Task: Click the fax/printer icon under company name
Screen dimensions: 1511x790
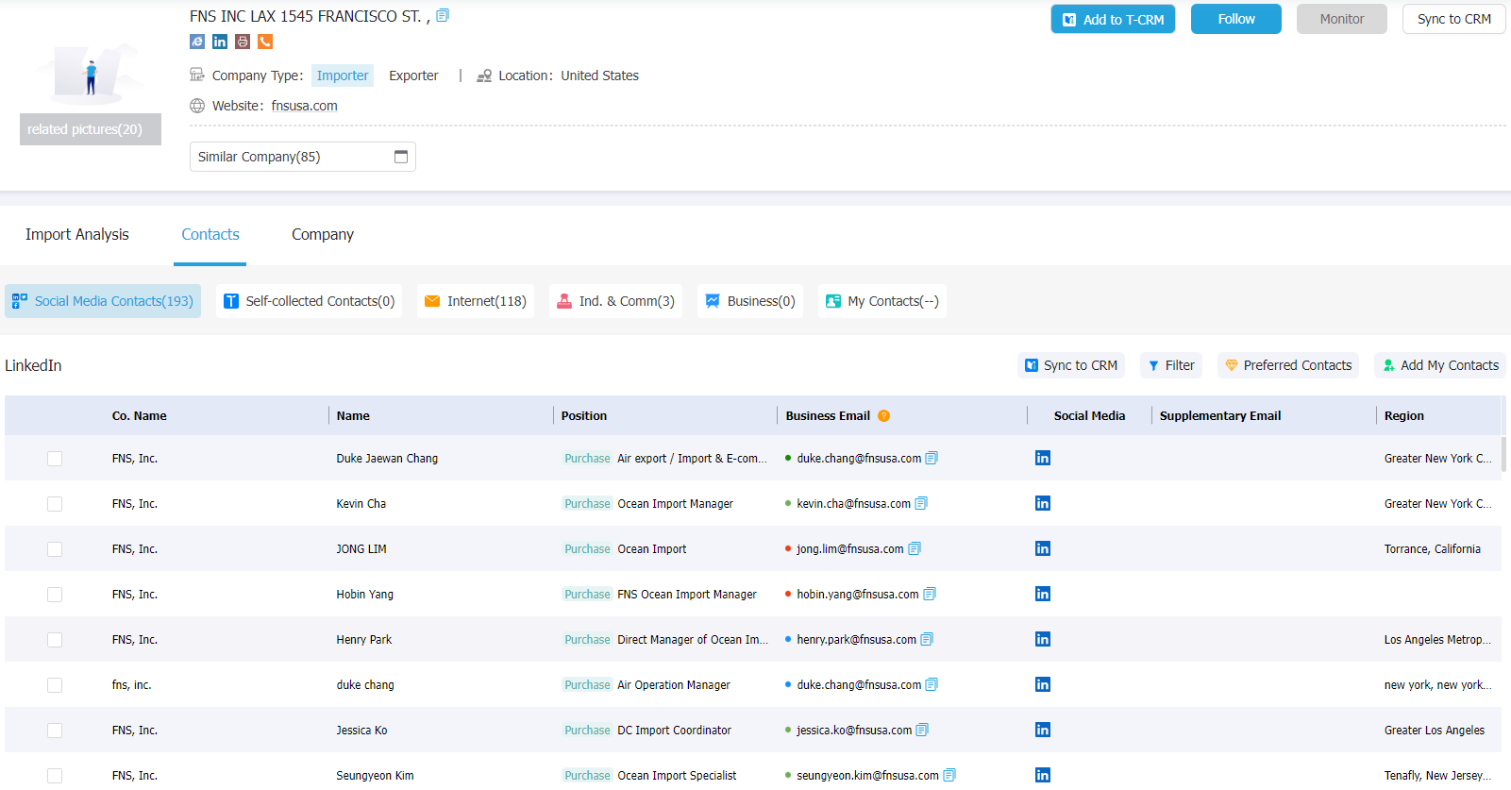Action: [x=243, y=42]
